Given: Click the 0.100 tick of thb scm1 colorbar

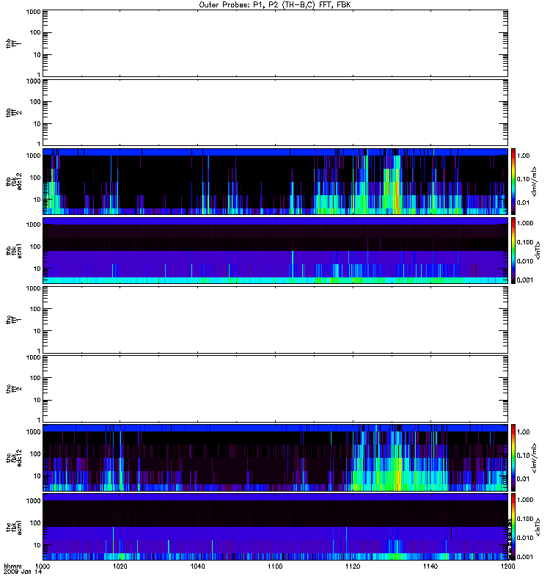Looking at the screenshot, I should [525, 242].
